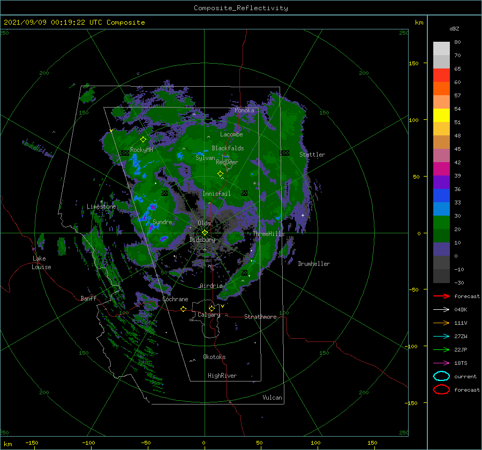This screenshot has width=482, height=450.
Task: Click the Sylvan label
Action: coord(205,158)
